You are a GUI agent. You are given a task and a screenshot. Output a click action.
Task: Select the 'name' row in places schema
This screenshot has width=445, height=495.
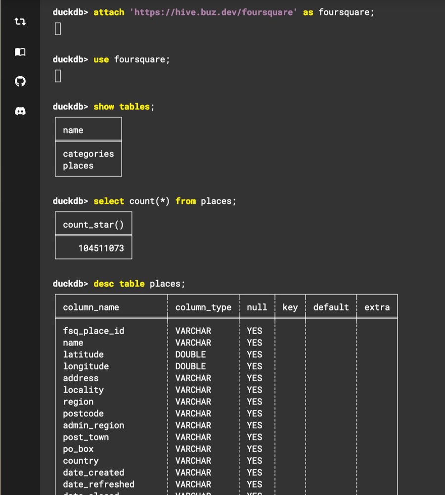click(226, 343)
